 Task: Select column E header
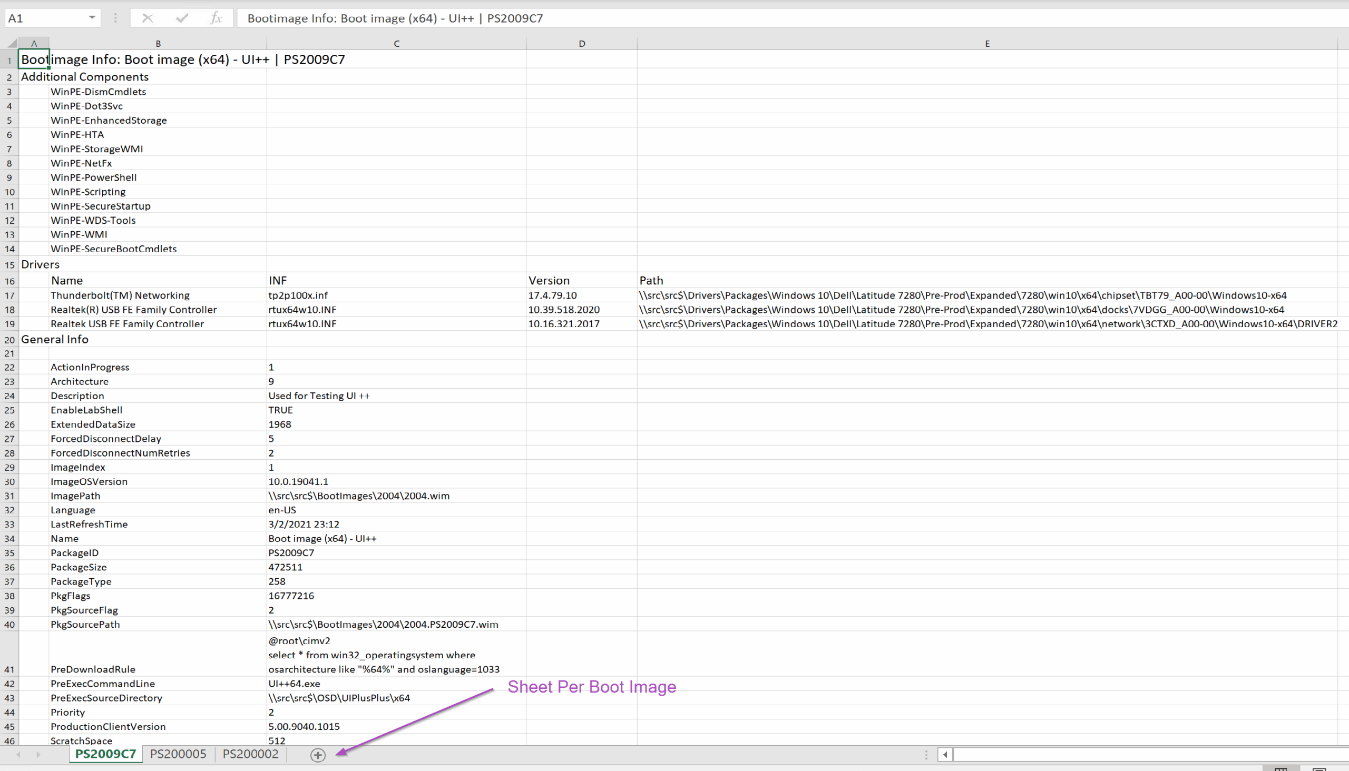[x=986, y=43]
